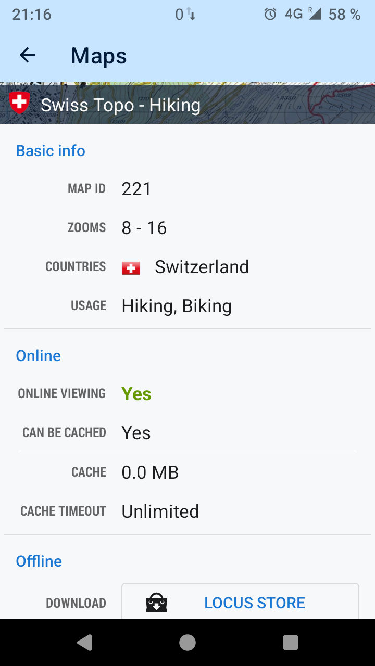375x666 pixels.
Task: Tap the Cache Timeout Unlimited value
Action: [160, 511]
